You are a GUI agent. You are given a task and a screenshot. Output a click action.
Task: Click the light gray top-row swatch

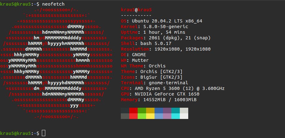(184, 110)
